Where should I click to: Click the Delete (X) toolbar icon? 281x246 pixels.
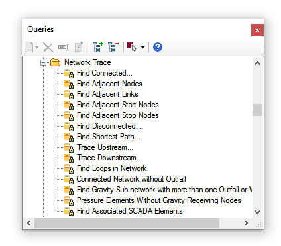[x=48, y=47]
